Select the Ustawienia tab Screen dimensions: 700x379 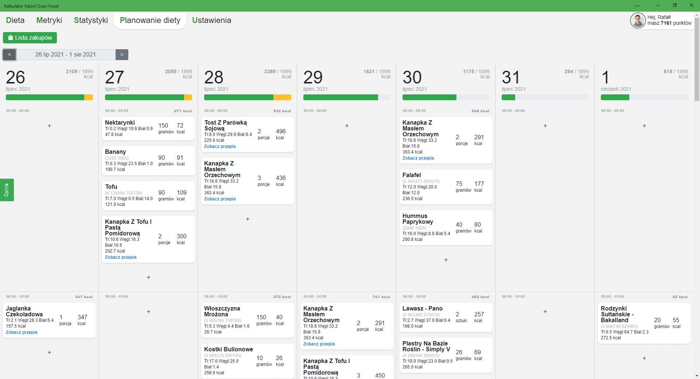pos(211,20)
